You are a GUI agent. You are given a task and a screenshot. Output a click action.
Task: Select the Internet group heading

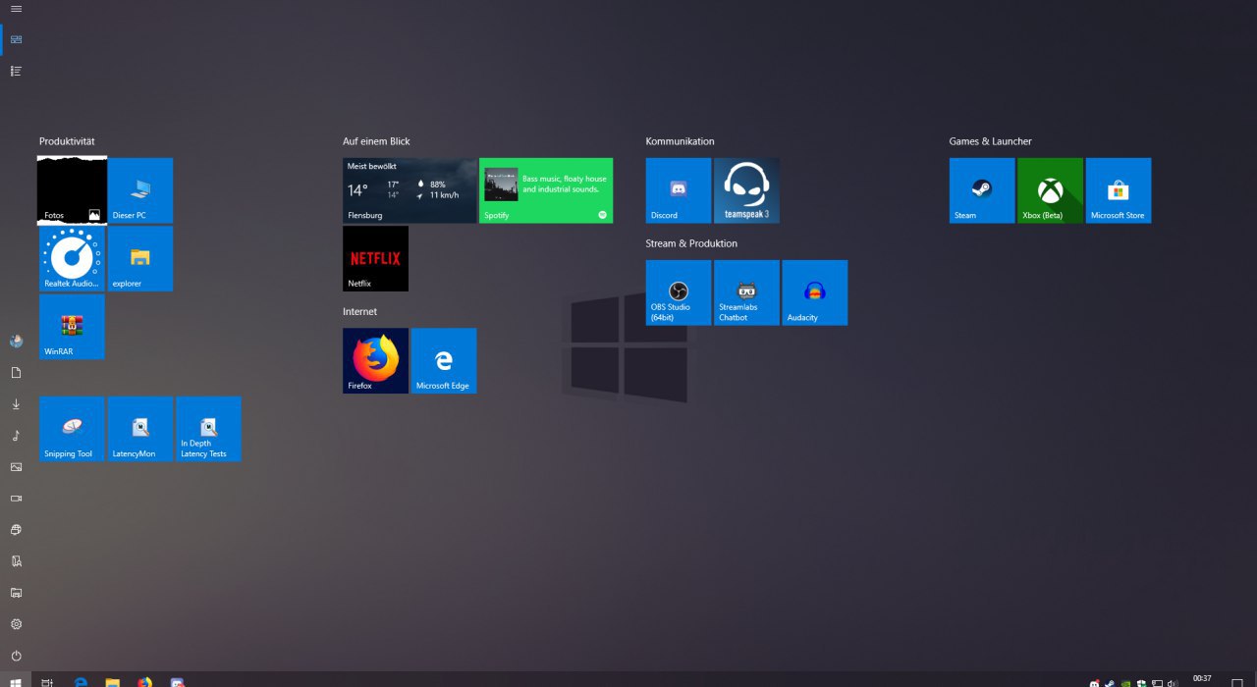coord(359,311)
